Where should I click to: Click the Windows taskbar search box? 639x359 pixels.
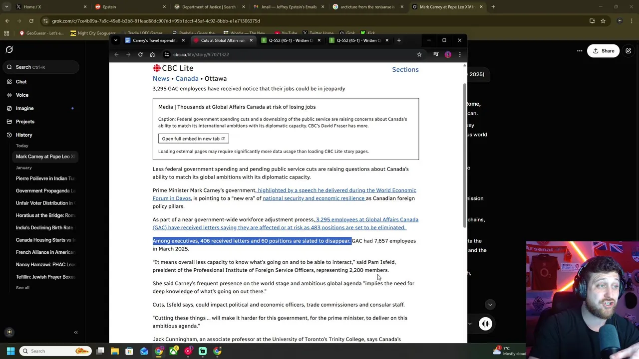point(56,351)
